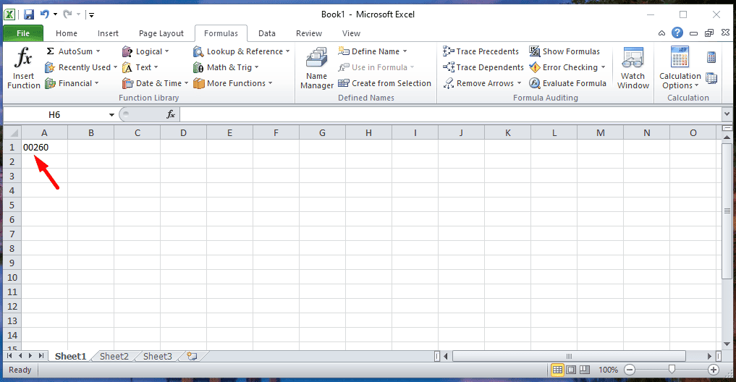The height and width of the screenshot is (382, 736).
Task: Click the Save icon in quick access toolbar
Action: coord(28,14)
